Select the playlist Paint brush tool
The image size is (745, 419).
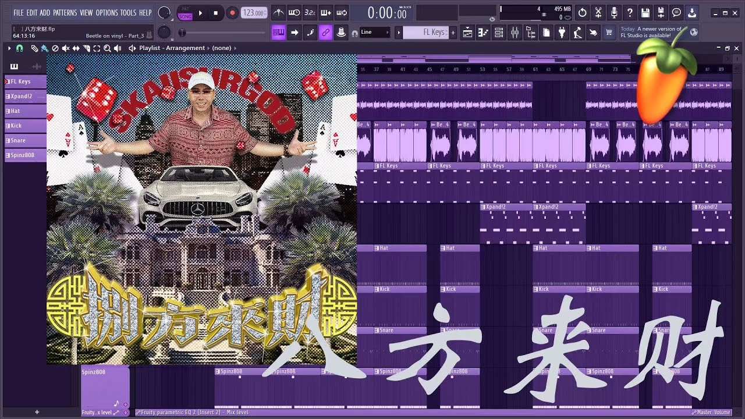tap(45, 48)
